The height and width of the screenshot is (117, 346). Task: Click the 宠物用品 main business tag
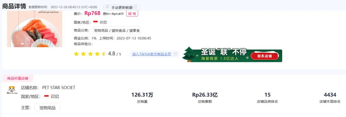[x=47, y=107]
